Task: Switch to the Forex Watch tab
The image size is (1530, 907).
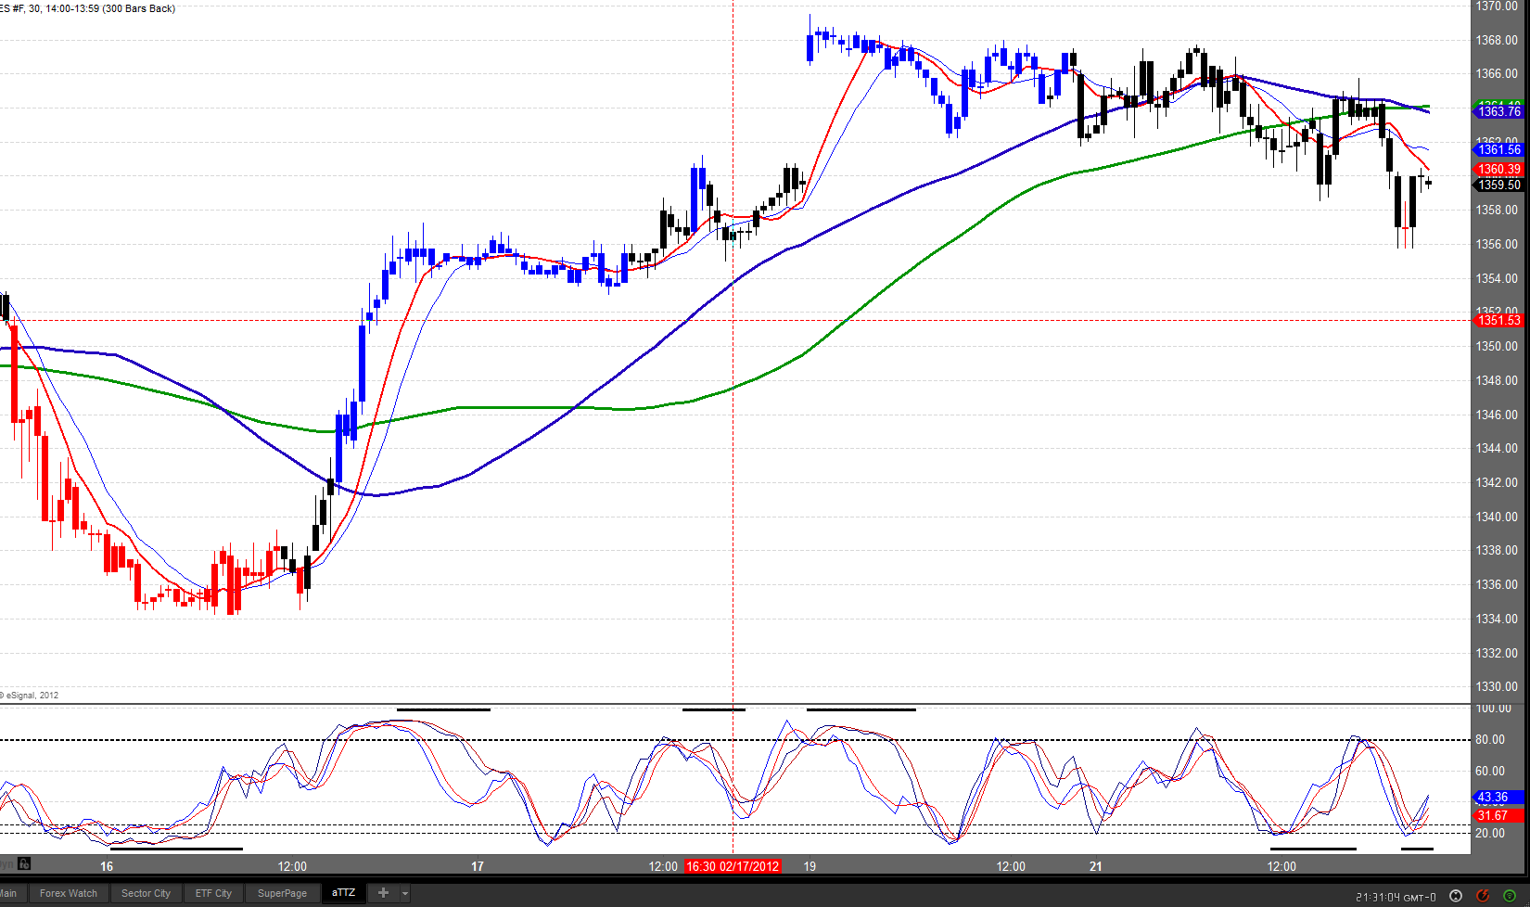Action: 69,893
